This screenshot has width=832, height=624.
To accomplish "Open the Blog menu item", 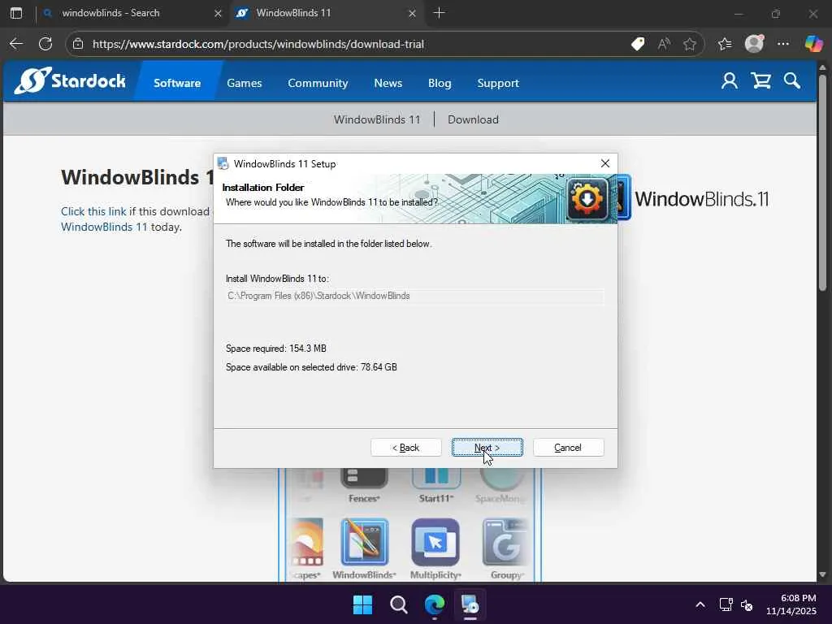I will (x=440, y=83).
